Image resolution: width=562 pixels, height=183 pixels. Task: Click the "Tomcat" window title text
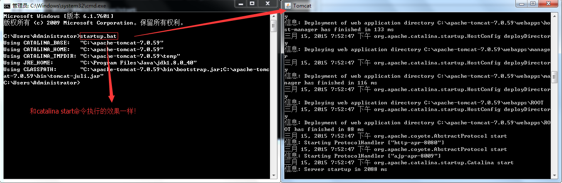pos(302,5)
